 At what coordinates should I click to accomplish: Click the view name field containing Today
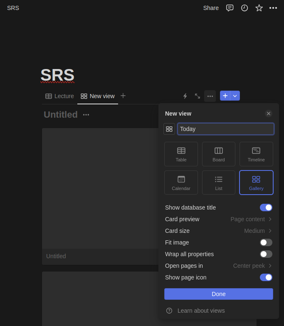(x=225, y=129)
